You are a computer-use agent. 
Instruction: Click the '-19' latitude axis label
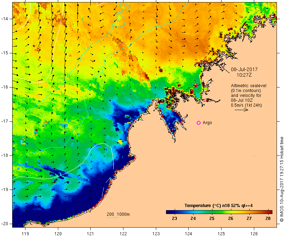coord(5,190)
